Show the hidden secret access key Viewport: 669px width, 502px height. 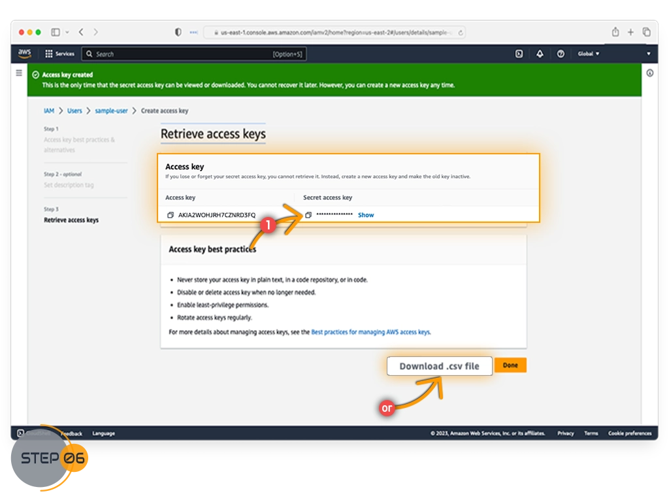pyautogui.click(x=366, y=215)
